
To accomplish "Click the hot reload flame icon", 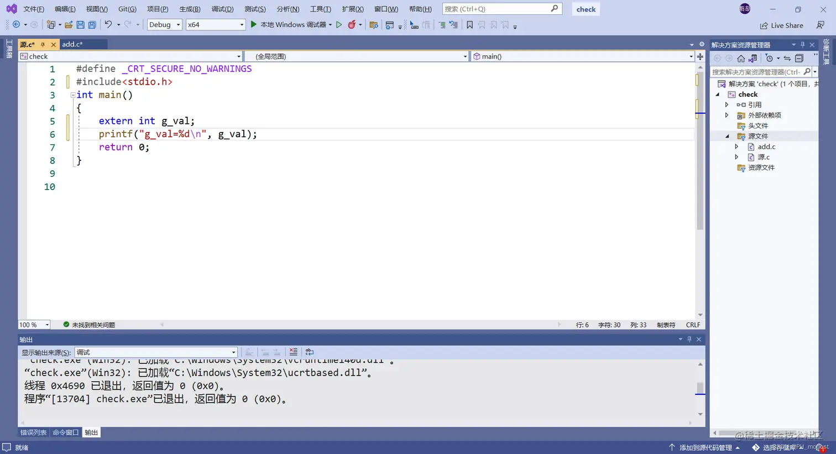I will click(352, 25).
